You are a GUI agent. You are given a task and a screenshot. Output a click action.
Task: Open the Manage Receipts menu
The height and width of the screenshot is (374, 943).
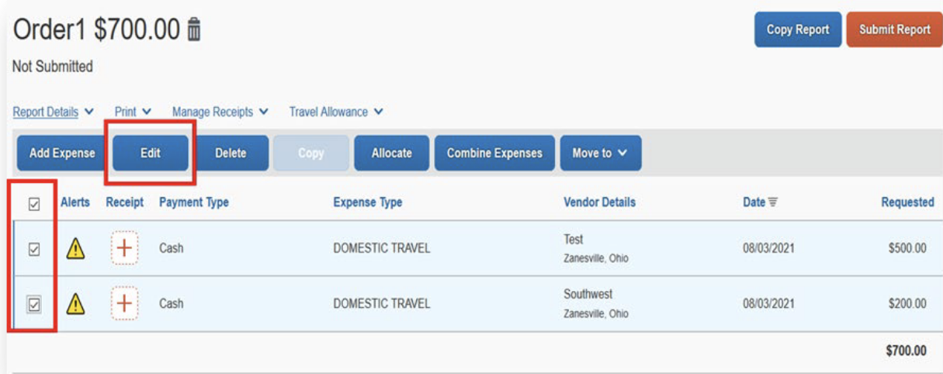[x=220, y=113]
